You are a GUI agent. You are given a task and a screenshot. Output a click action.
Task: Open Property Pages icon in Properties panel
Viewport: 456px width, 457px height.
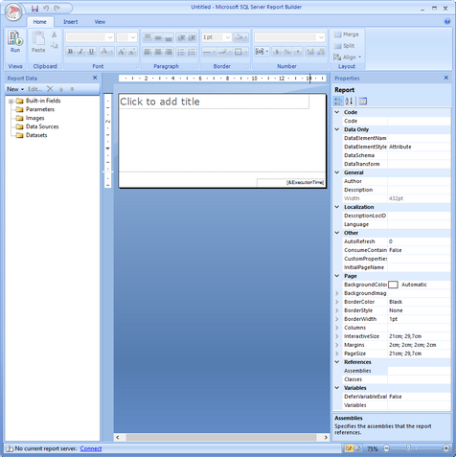(x=362, y=102)
